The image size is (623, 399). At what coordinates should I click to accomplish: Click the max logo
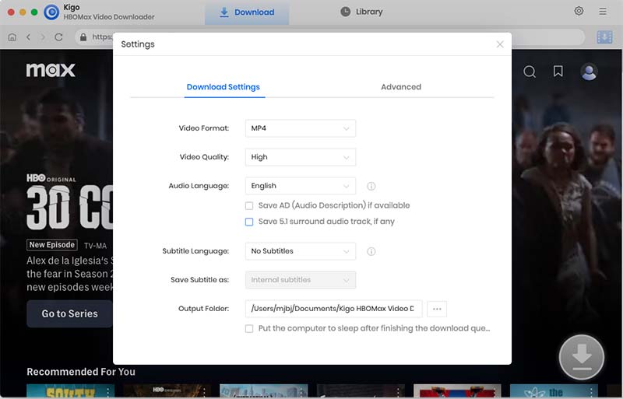[x=51, y=70]
